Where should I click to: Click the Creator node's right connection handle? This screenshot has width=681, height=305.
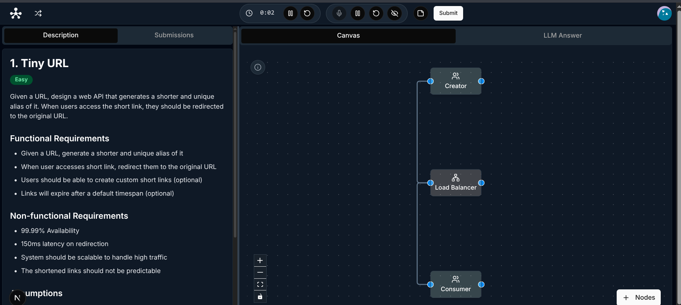tap(481, 81)
